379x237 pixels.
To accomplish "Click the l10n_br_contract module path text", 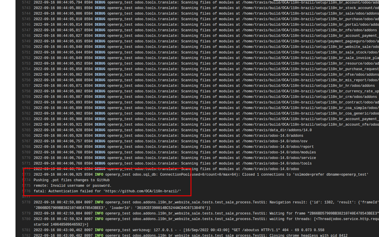I will coord(311,102).
